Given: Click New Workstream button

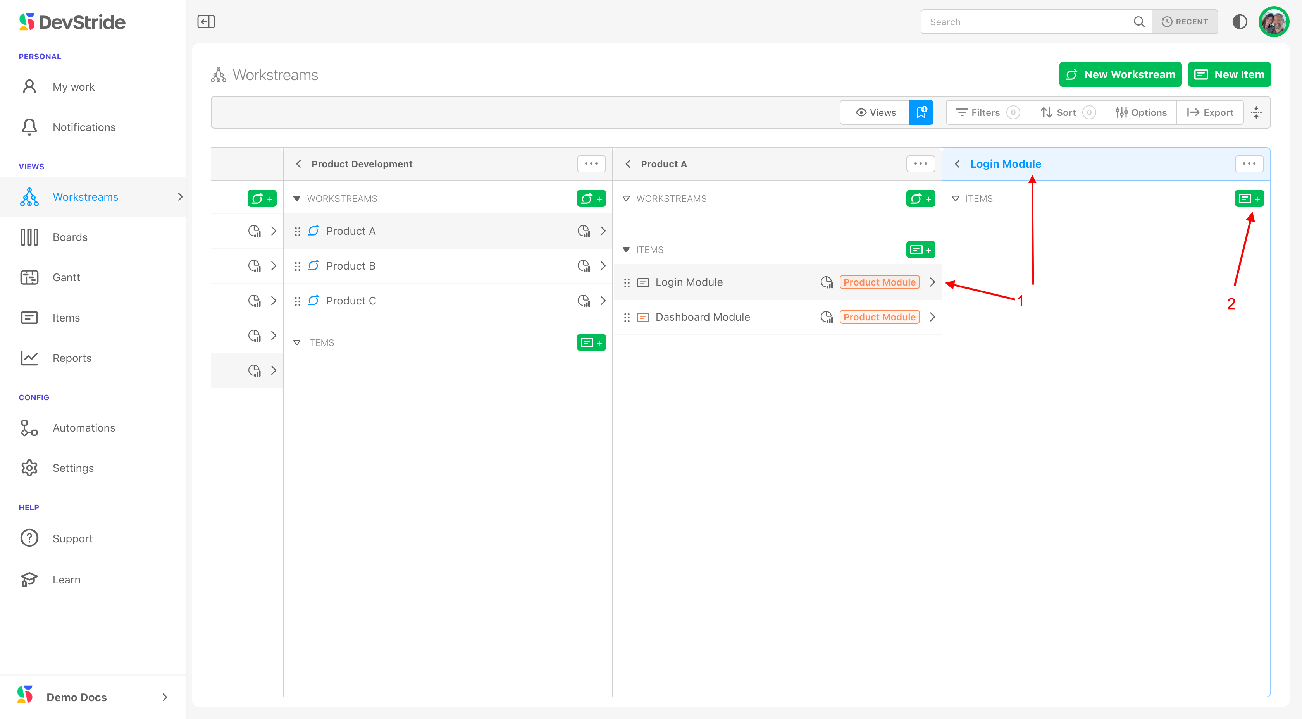Looking at the screenshot, I should tap(1120, 75).
